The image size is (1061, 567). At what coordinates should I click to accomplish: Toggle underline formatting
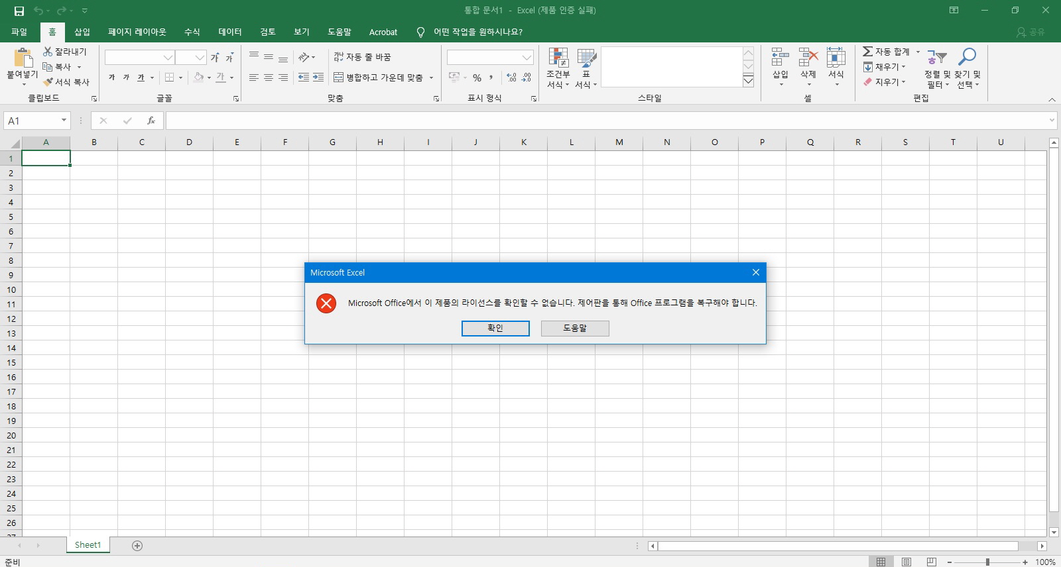click(x=141, y=77)
